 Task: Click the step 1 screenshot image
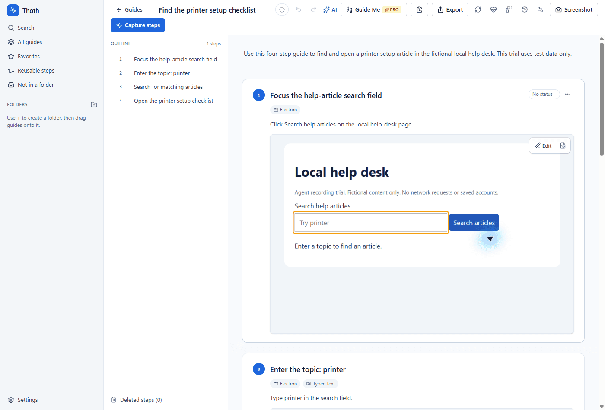[422, 234]
